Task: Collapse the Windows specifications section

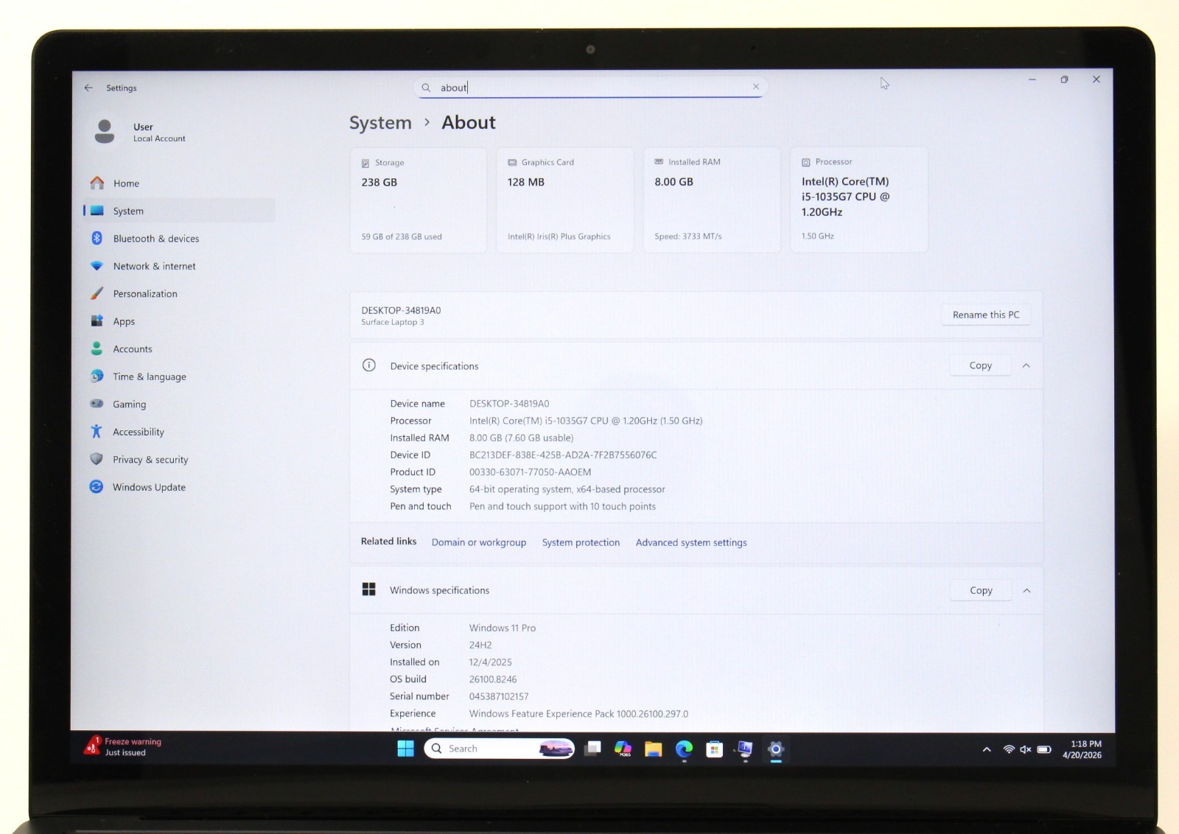Action: (1026, 590)
